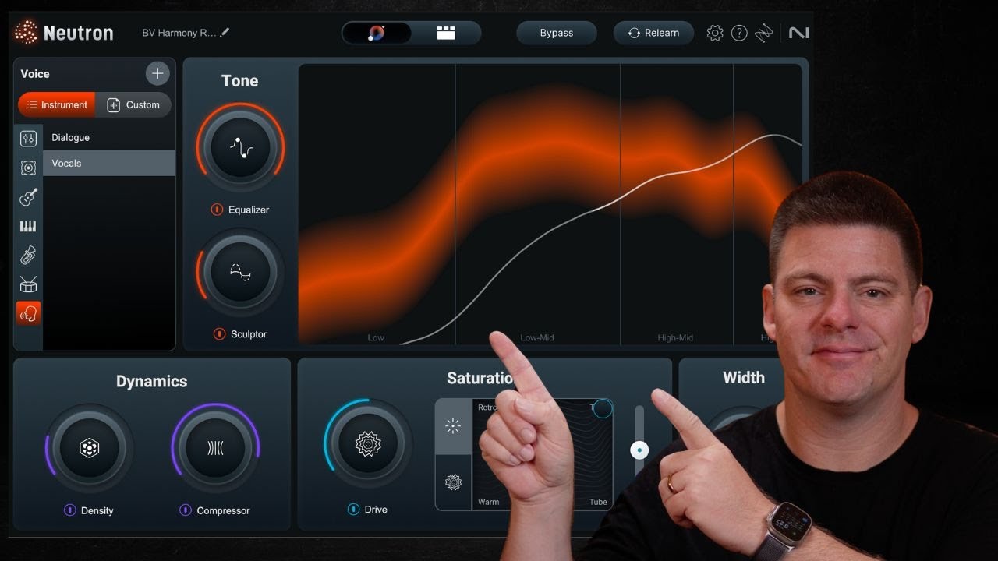This screenshot has width=998, height=561.
Task: Click the saturation XY pad node
Action: pos(603,408)
